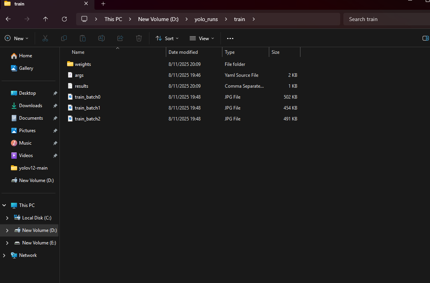The height and width of the screenshot is (283, 430).
Task: Open the View dropdown menu
Action: [202, 38]
